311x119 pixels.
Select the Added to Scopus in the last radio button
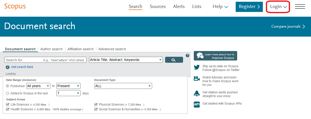(x=7, y=93)
